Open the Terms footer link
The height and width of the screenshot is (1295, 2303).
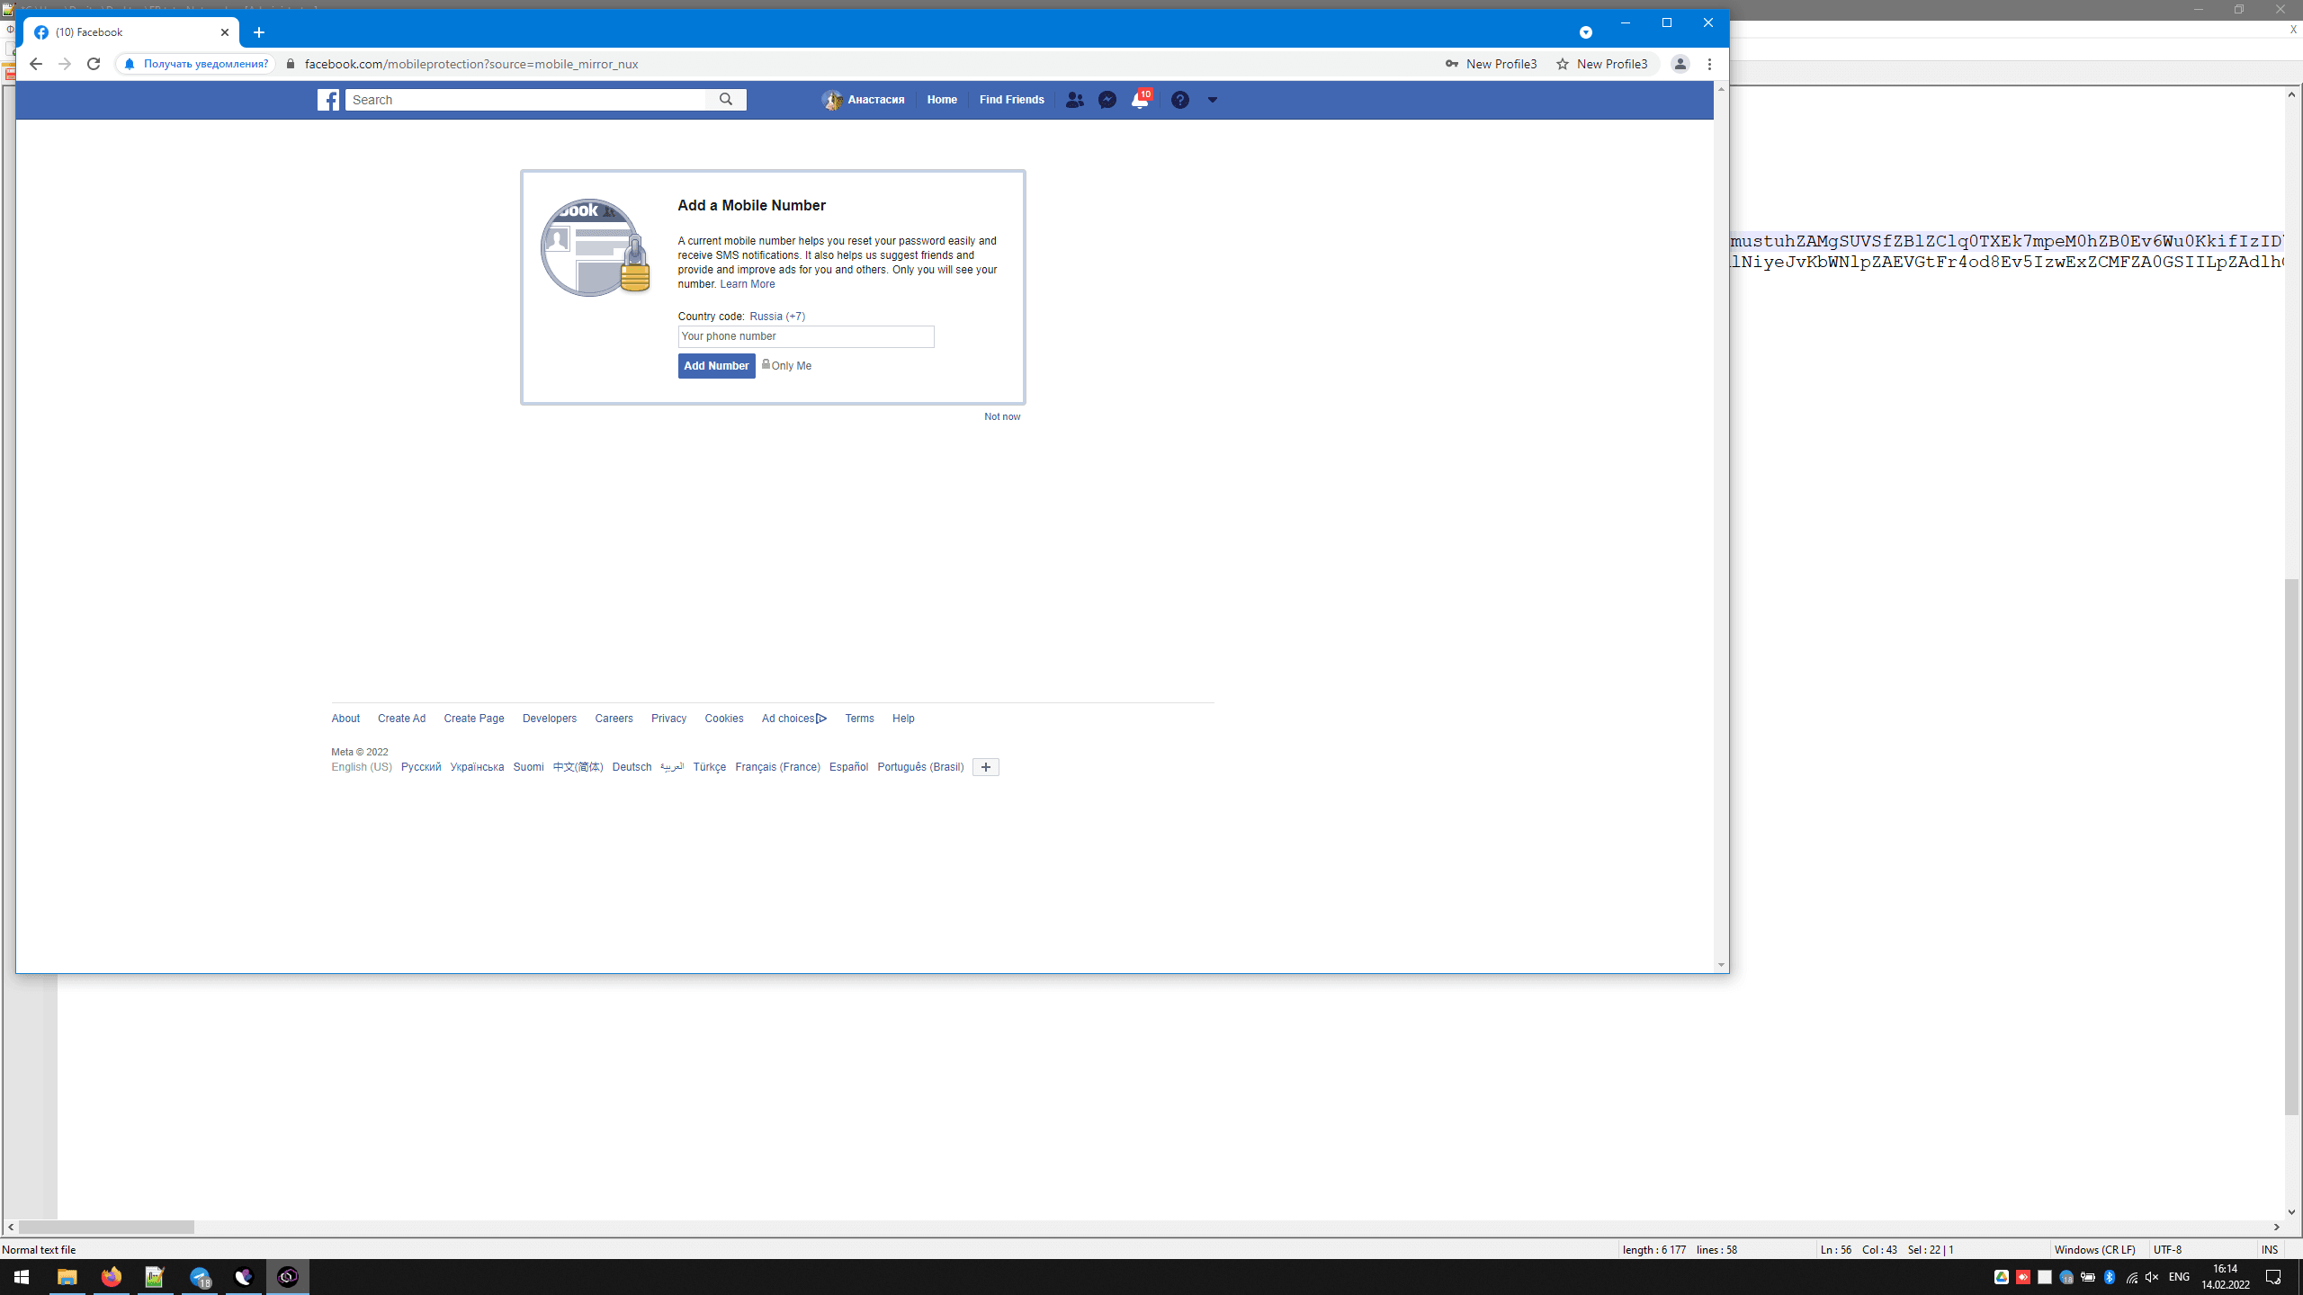pyautogui.click(x=859, y=719)
